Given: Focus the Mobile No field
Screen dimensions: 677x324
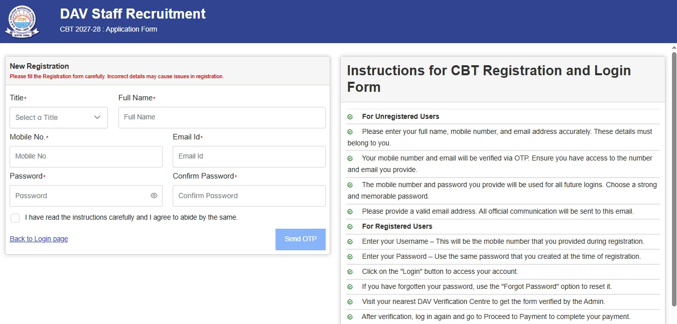Looking at the screenshot, I should (x=86, y=156).
